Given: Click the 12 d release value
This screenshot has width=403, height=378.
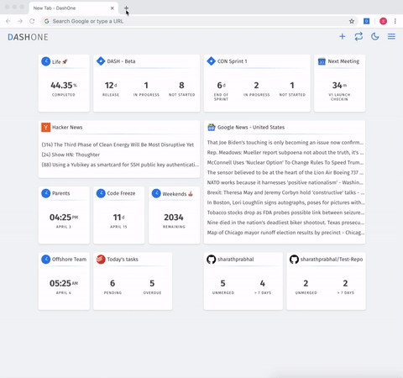Looking at the screenshot, I should pos(111,85).
